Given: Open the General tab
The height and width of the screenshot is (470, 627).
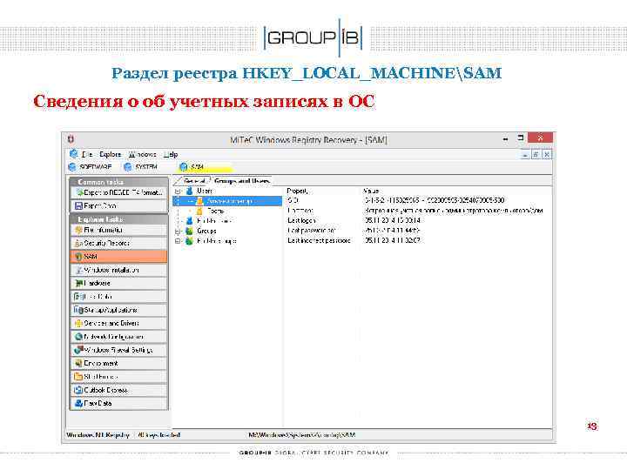Looking at the screenshot, I should point(194,181).
